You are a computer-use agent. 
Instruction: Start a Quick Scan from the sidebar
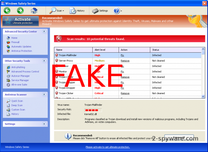[17, 101]
